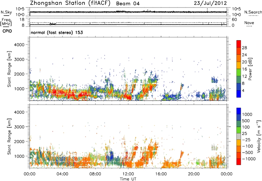Viewport: 262px width, 181px height.
Task: Click the "4000" range tick of the power panel
Action: (x=19, y=45)
